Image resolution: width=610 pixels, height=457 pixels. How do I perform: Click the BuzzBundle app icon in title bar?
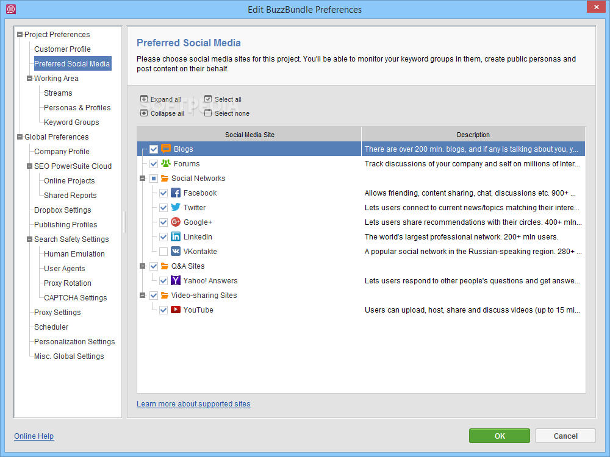click(11, 9)
